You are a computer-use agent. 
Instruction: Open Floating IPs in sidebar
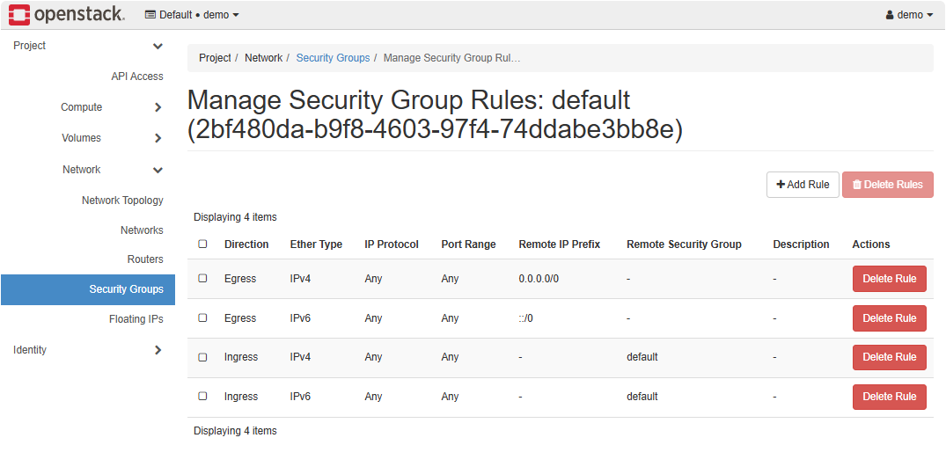pos(136,319)
